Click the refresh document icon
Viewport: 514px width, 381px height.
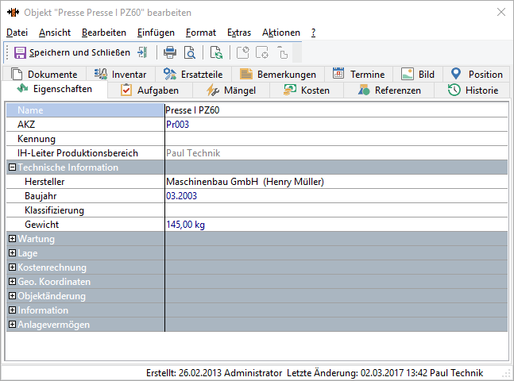(x=216, y=52)
